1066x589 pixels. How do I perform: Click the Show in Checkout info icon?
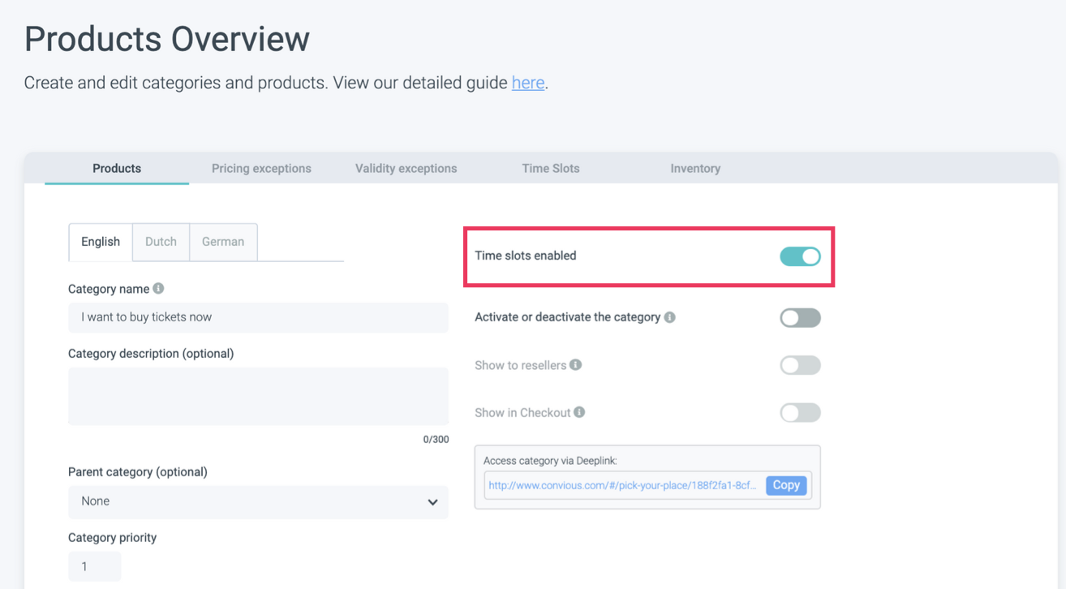(579, 412)
